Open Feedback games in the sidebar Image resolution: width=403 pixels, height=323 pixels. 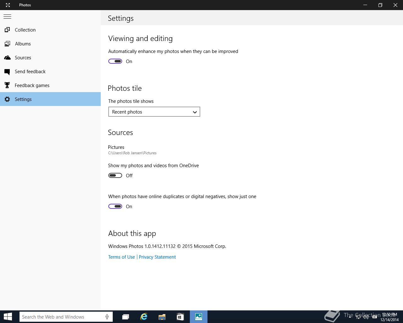coord(50,85)
